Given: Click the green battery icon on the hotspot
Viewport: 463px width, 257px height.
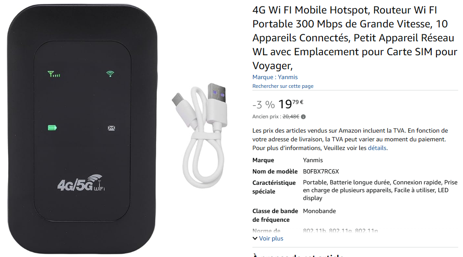Looking at the screenshot, I should (52, 128).
